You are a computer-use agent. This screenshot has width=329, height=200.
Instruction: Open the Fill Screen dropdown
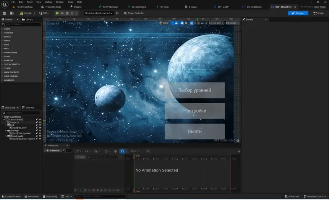(232, 23)
